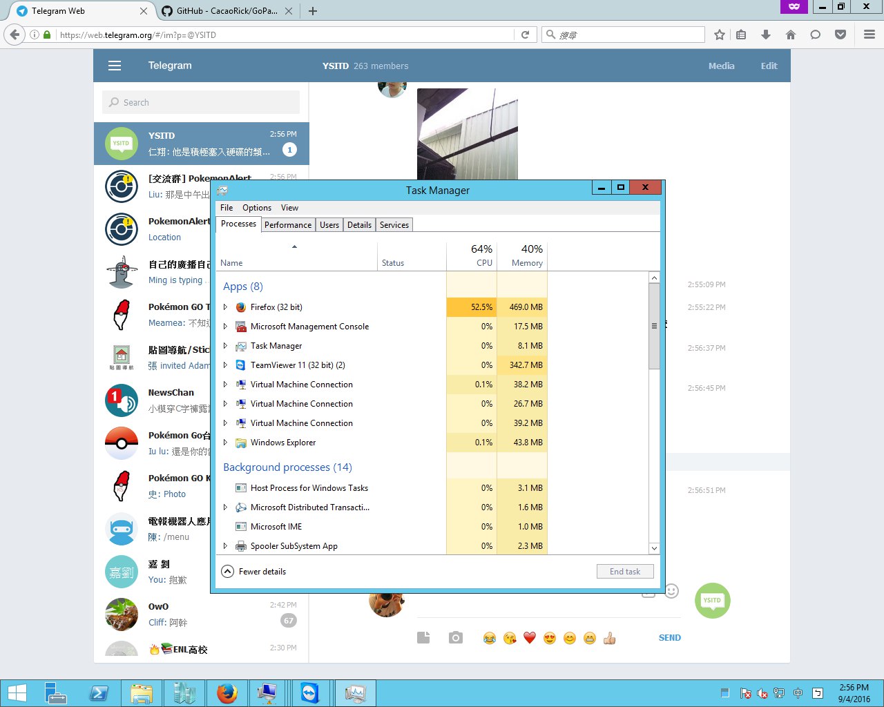Image resolution: width=884 pixels, height=707 pixels.
Task: Insert the red heart emoji
Action: (530, 638)
